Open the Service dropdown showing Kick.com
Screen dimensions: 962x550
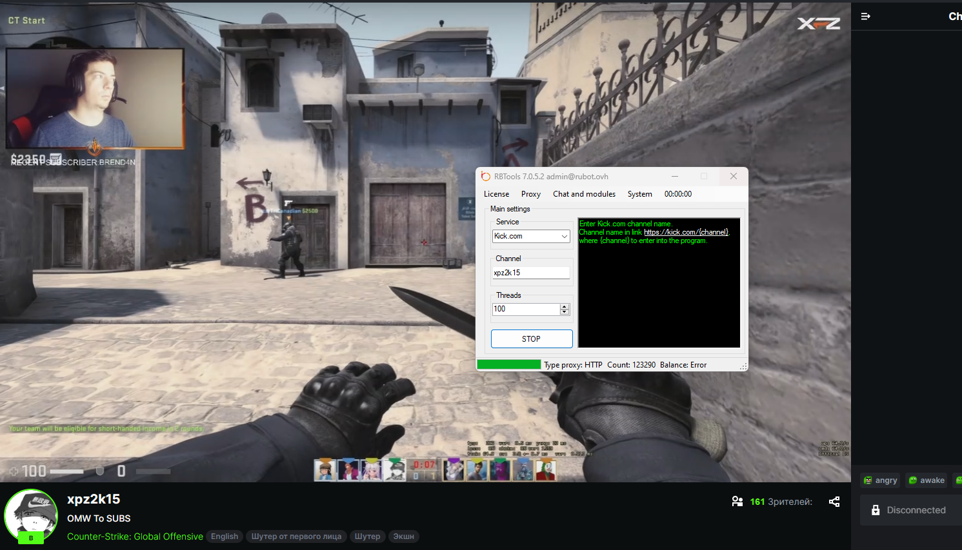coord(531,237)
